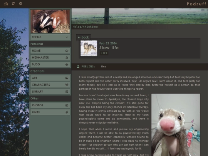The image size is (208, 156).
Task: Click the tooth icon in top bar
Action: click(x=13, y=3)
